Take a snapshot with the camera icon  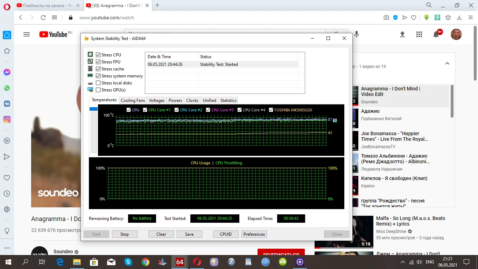click(x=386, y=18)
